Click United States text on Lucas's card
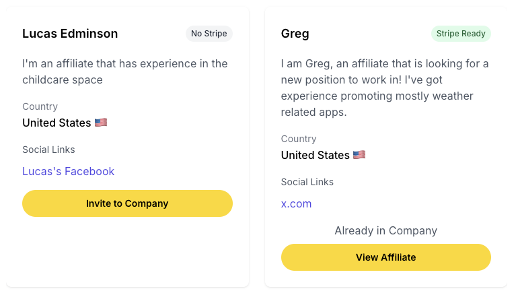 point(57,123)
